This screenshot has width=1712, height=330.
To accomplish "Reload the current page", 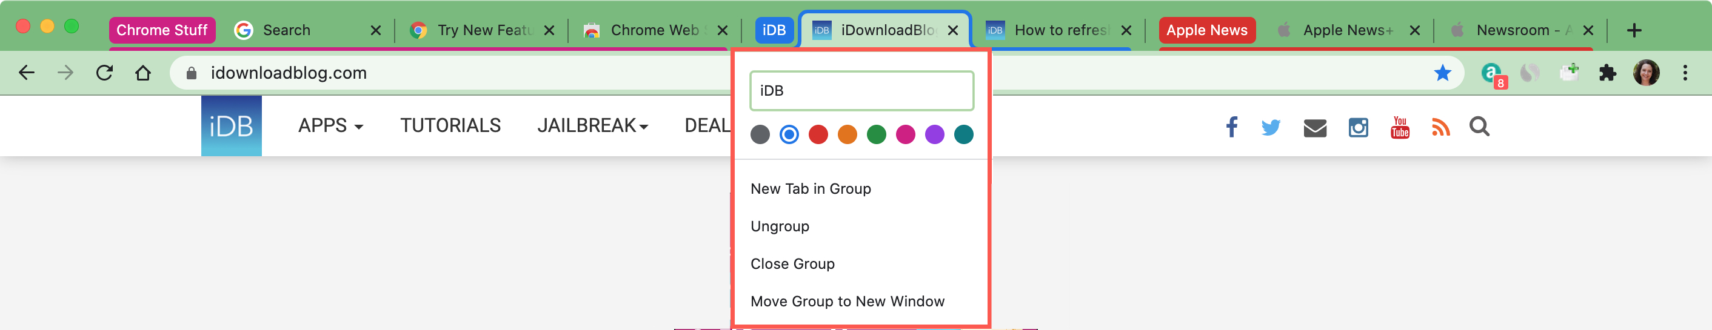I will (104, 73).
